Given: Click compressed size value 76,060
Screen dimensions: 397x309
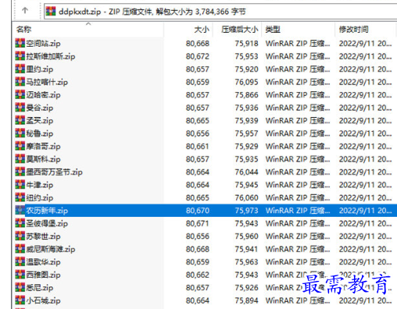Looking at the screenshot, I should (246, 198).
